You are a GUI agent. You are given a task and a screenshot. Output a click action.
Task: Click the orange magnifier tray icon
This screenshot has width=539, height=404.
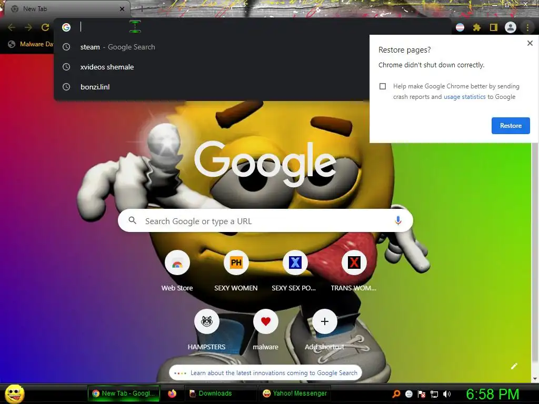click(396, 394)
